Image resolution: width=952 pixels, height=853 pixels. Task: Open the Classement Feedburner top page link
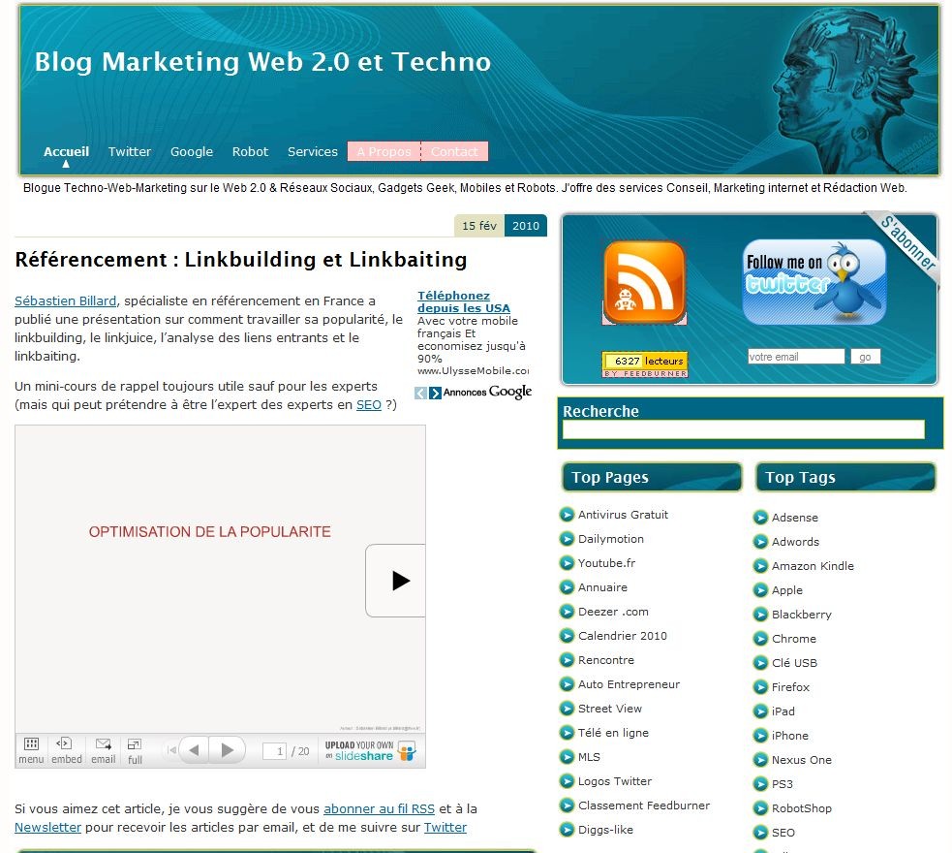click(x=644, y=806)
